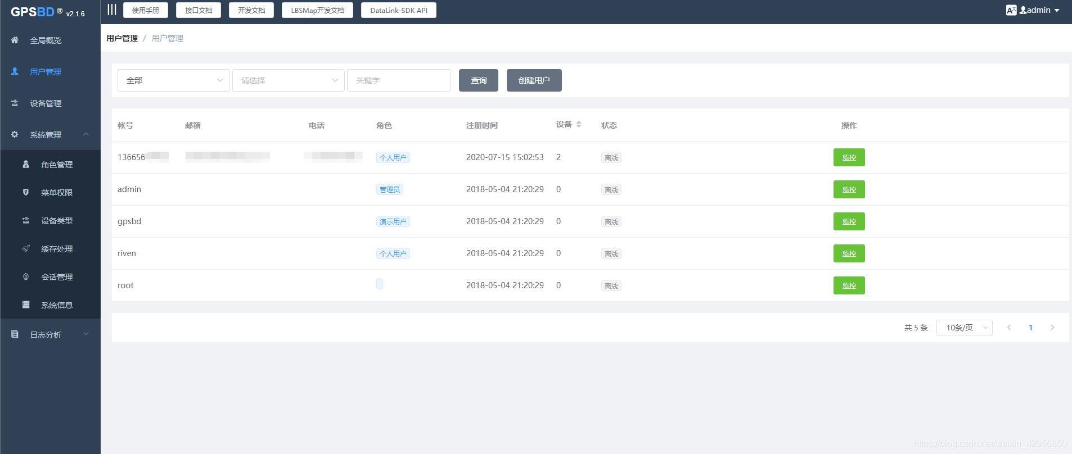Click 个人用户 tag in riven row

click(x=393, y=253)
